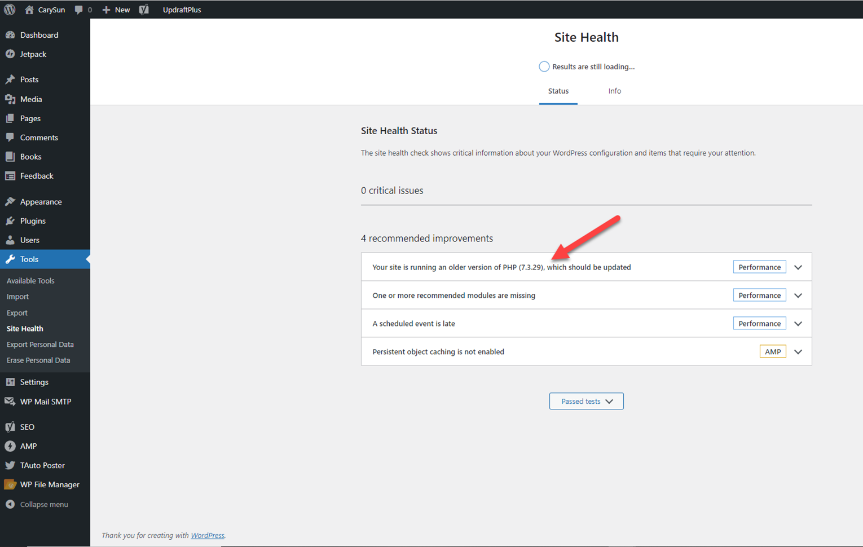Click the Collapse menu arrow icon
The image size is (863, 547).
tap(10, 504)
